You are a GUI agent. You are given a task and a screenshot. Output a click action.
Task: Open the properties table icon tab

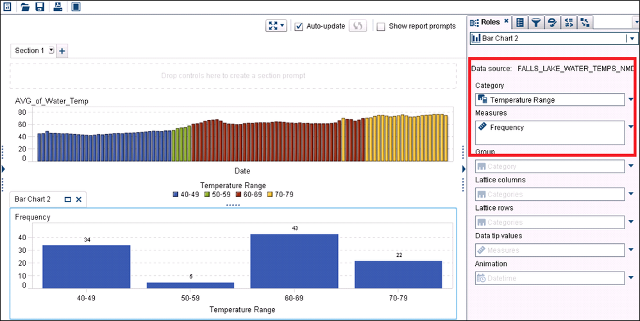[520, 22]
